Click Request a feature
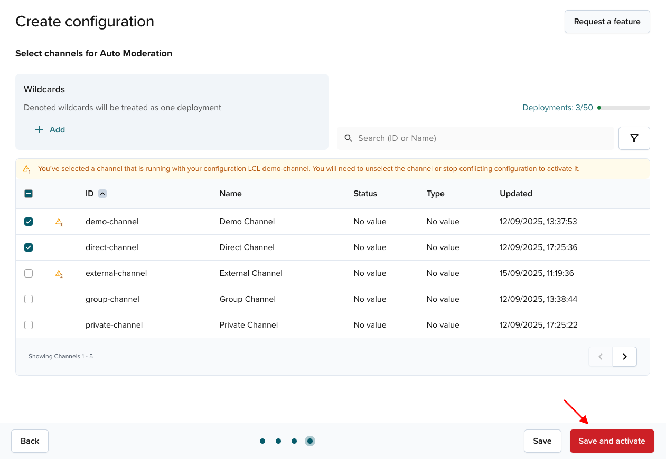666x459 pixels. coord(607,22)
